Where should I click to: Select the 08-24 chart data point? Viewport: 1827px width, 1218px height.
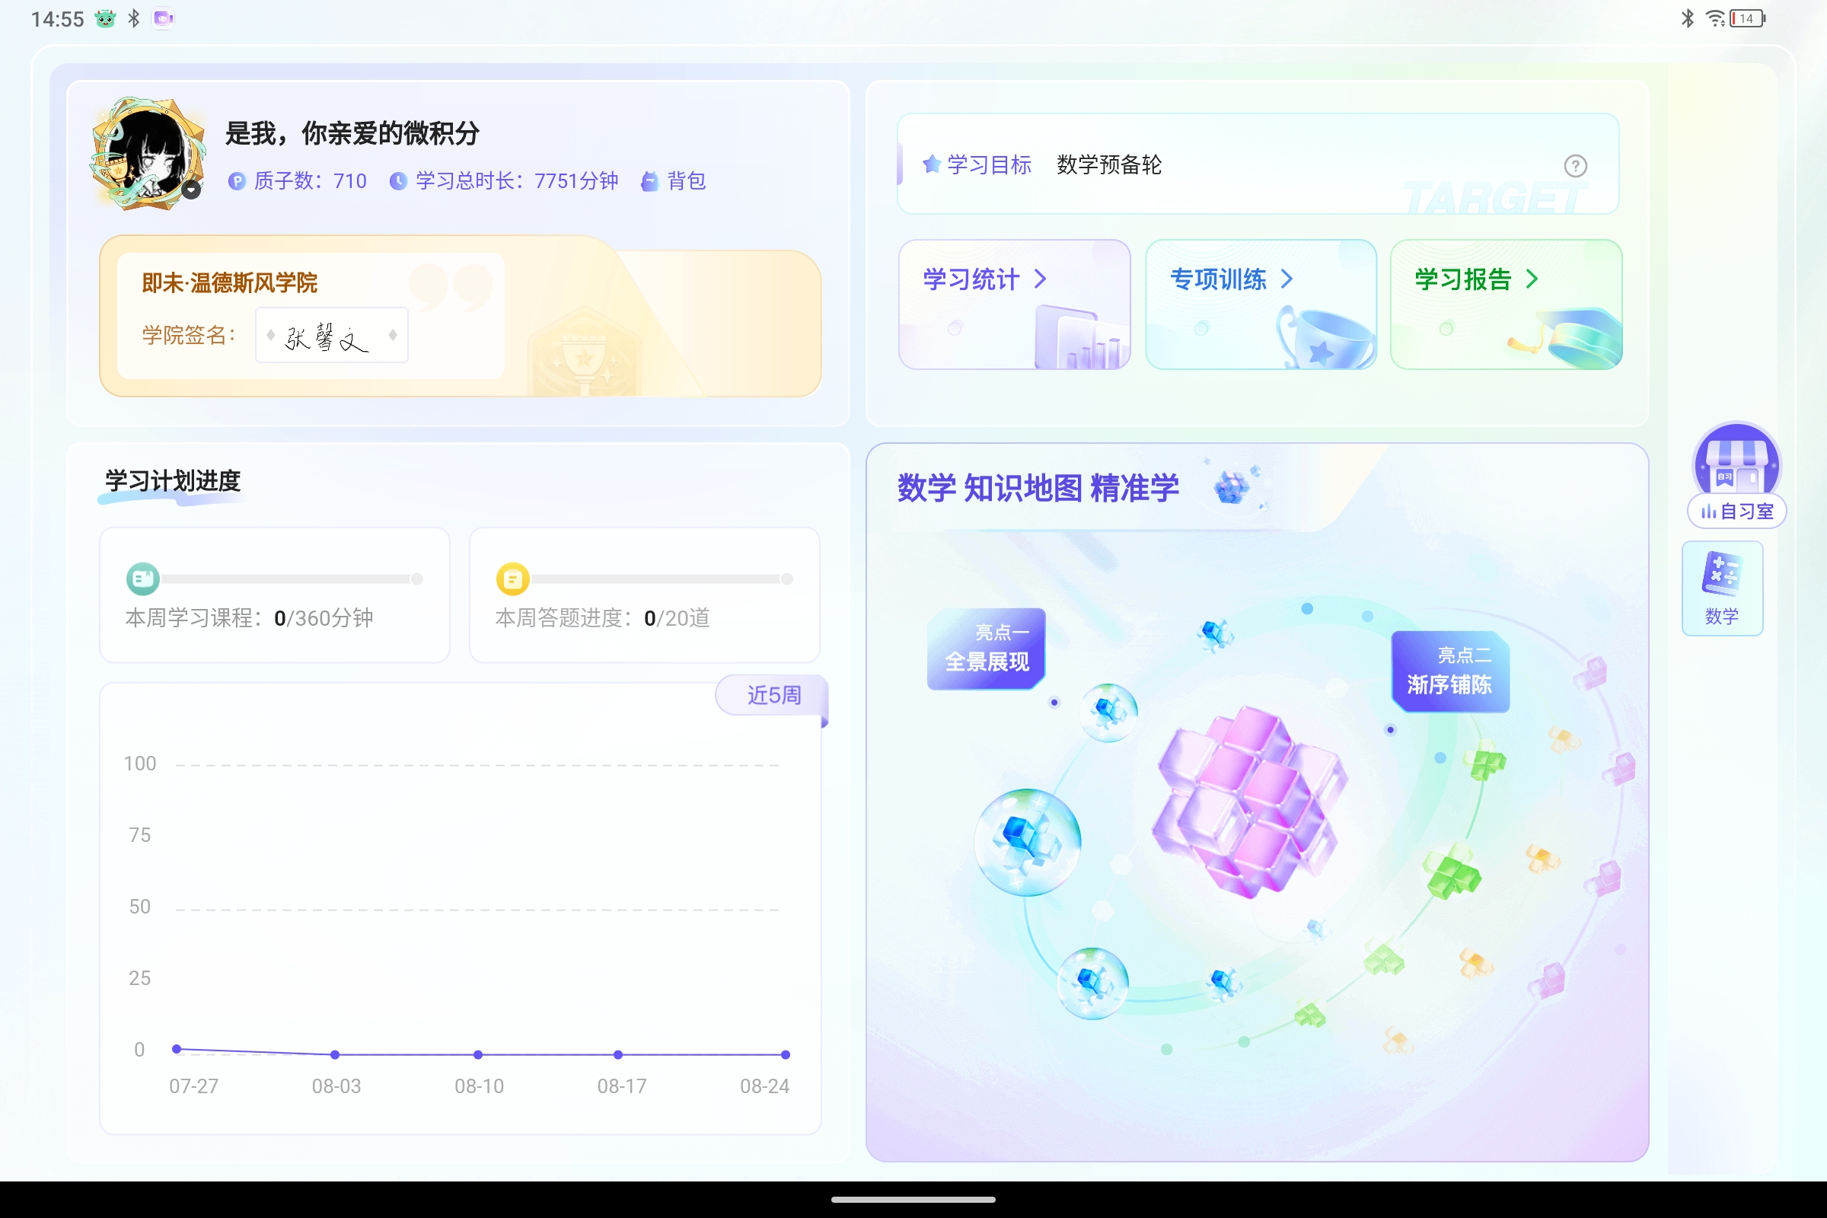[786, 1055]
